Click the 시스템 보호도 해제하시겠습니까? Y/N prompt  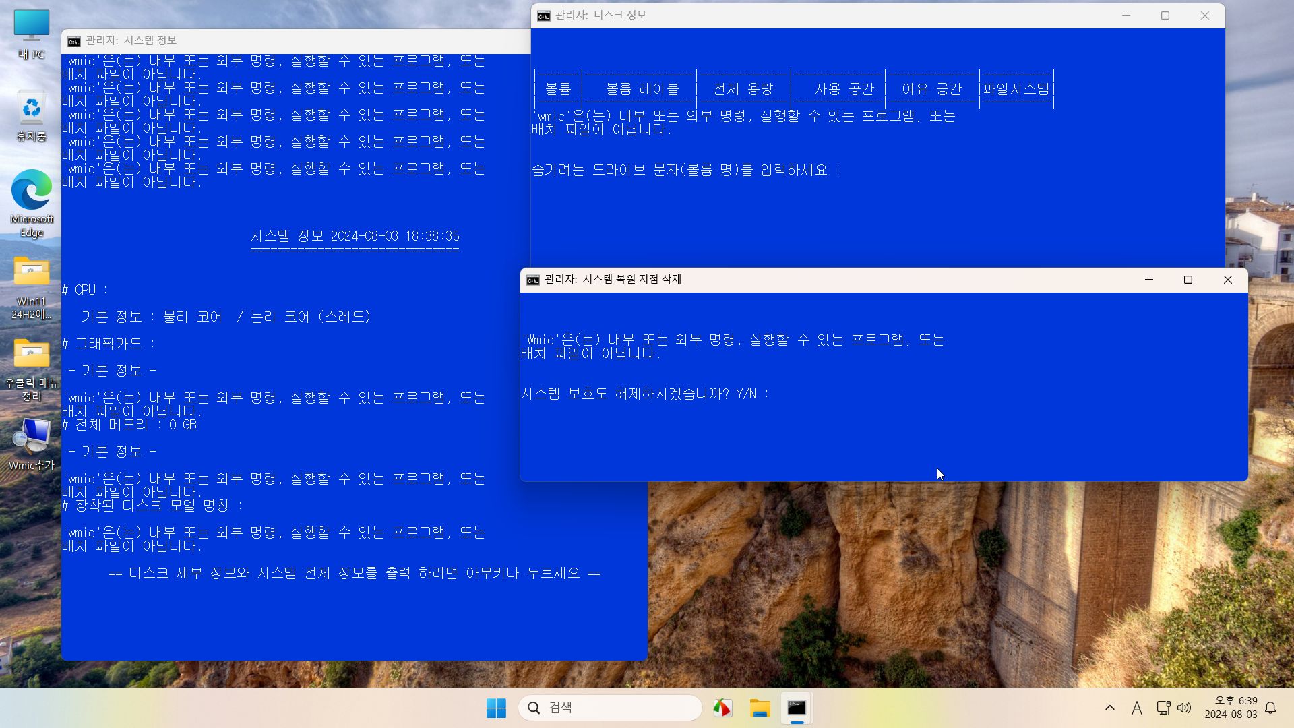coord(645,394)
